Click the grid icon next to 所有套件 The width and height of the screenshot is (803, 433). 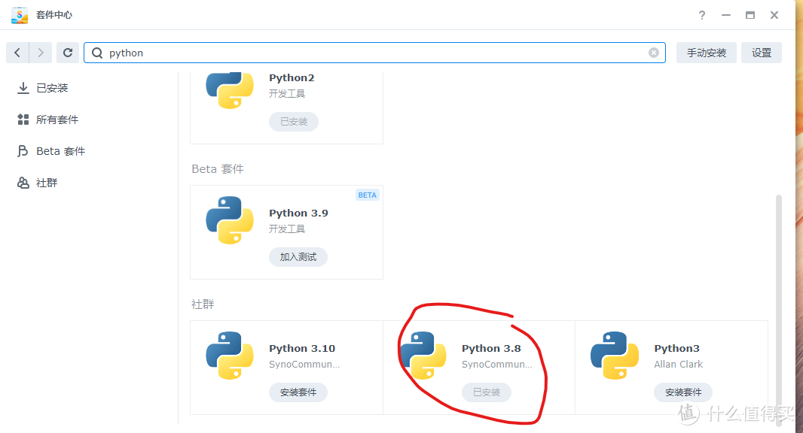tap(23, 119)
